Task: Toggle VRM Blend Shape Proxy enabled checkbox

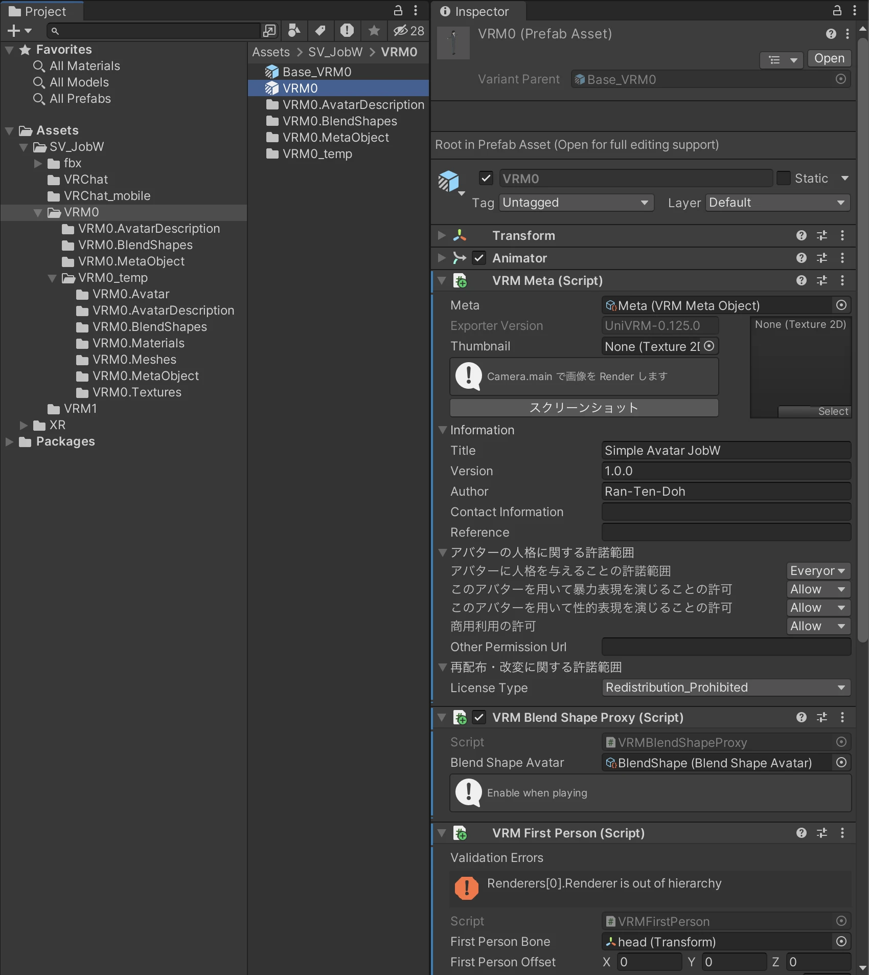Action: coord(479,717)
